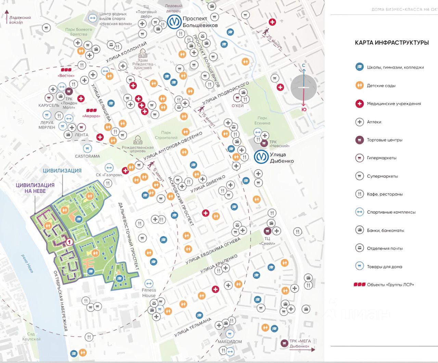Click the УЛИЦА ЕВДОКИМА ОГНЕВА street label
This screenshot has height=363, width=438.
pyautogui.click(x=213, y=251)
